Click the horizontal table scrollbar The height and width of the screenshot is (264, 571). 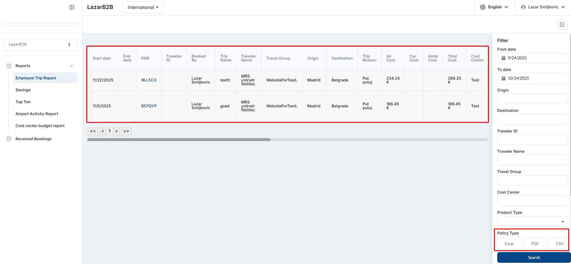click(x=179, y=140)
